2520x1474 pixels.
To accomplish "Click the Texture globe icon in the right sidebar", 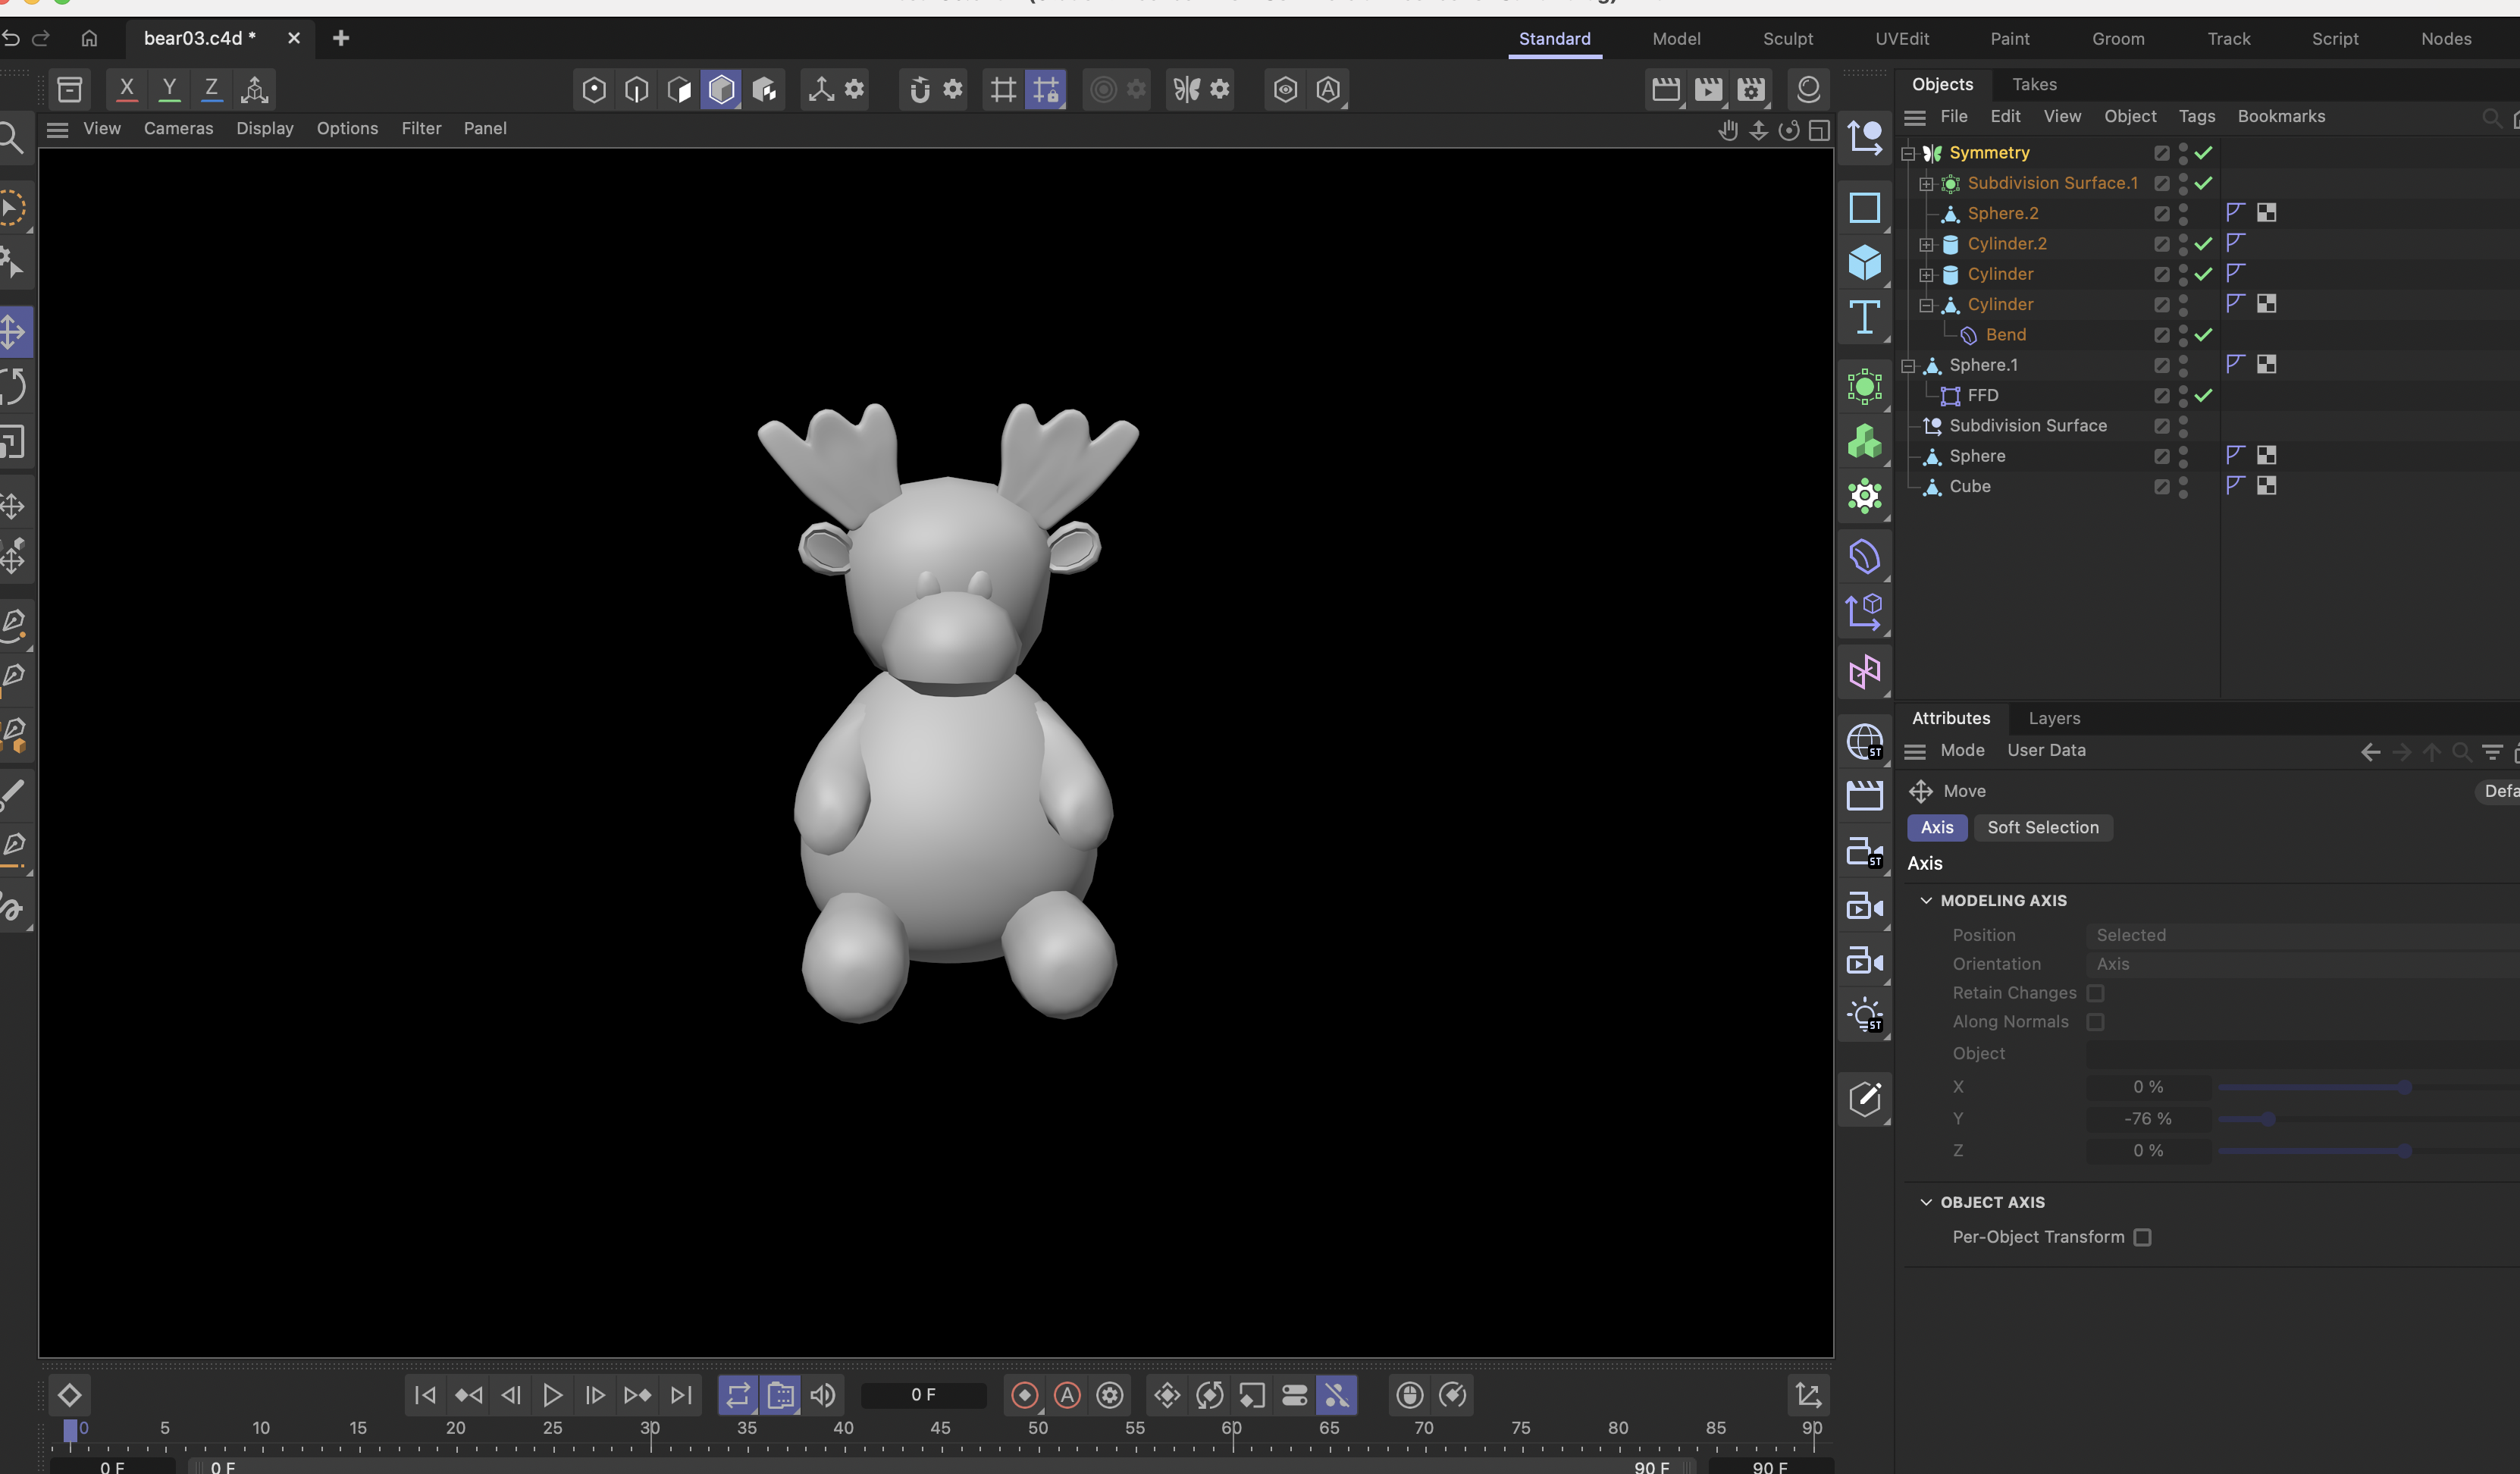I will pos(1866,740).
